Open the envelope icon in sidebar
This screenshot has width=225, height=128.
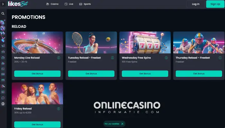(3, 80)
